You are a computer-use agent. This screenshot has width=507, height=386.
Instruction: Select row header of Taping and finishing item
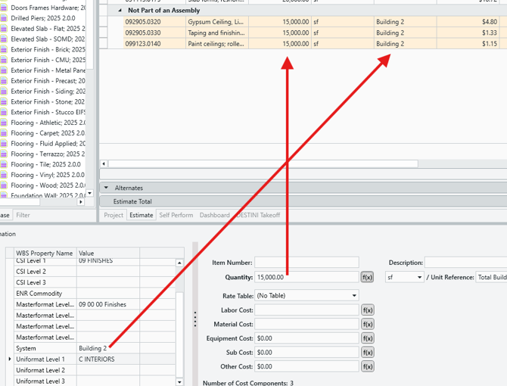tap(114, 33)
